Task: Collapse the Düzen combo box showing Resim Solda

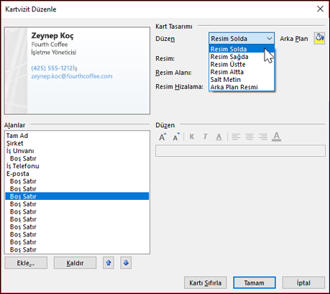Action: click(242, 39)
